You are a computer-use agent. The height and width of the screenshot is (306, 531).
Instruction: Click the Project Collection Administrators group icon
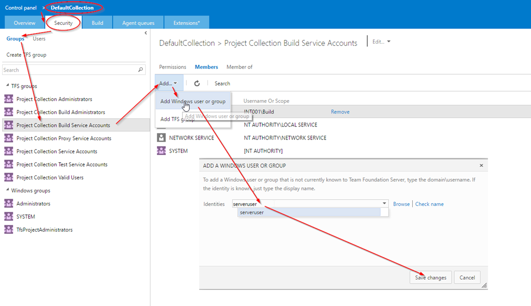point(8,99)
